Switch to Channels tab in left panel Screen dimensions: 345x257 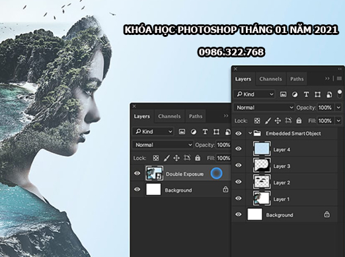point(169,116)
